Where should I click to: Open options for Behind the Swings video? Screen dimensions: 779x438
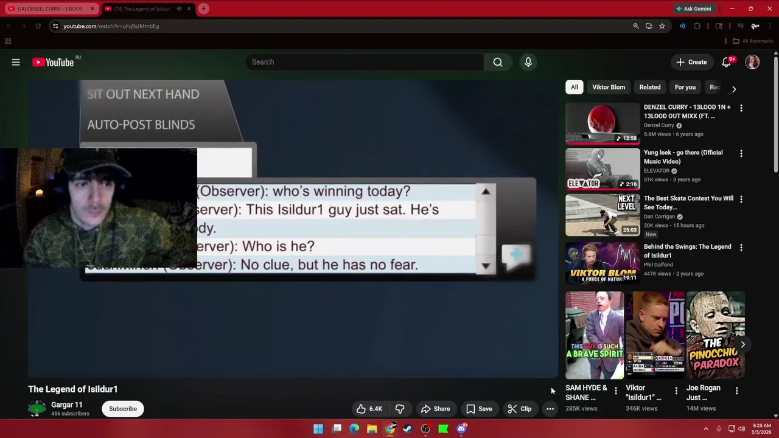(x=741, y=248)
